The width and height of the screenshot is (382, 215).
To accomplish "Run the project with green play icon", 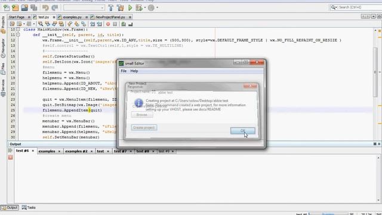I will [x=130, y=8].
